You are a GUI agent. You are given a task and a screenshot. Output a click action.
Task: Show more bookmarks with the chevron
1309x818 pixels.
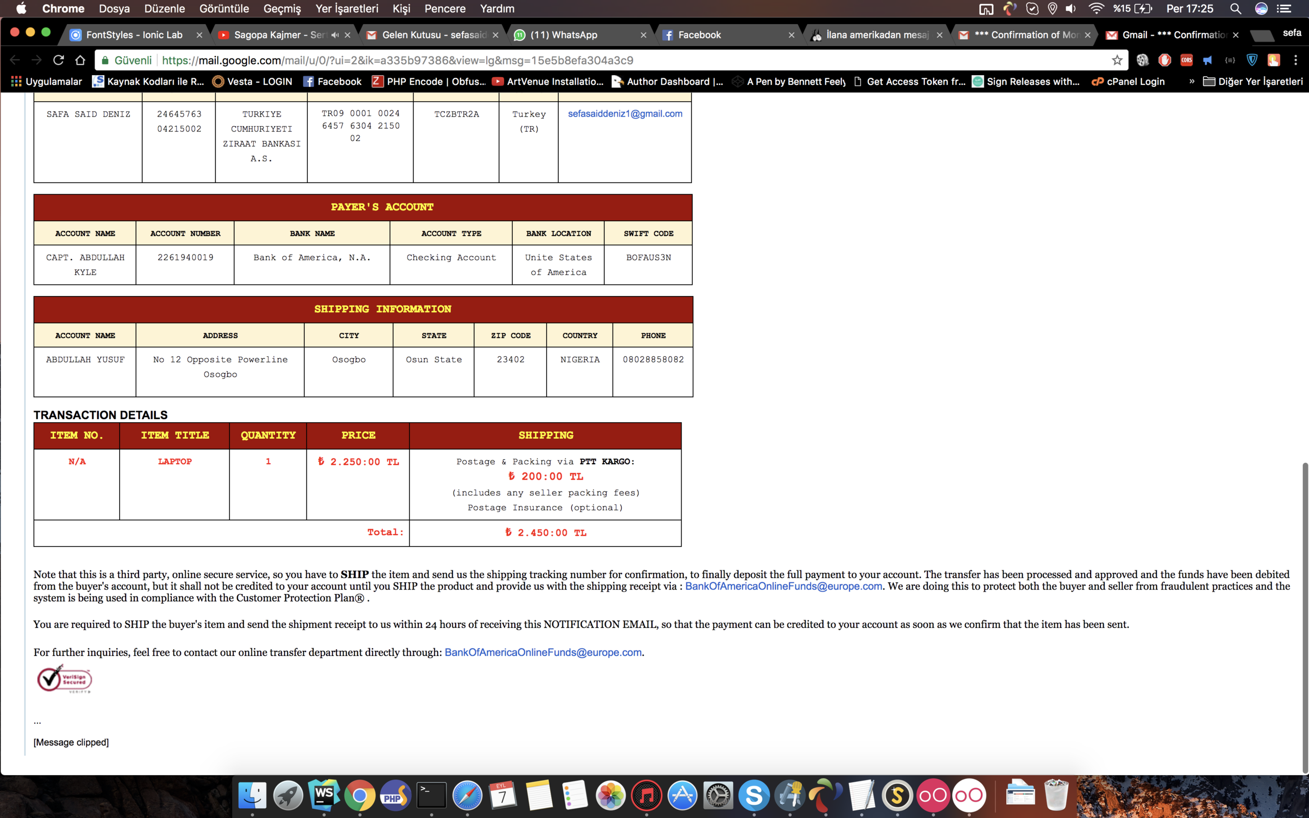pyautogui.click(x=1191, y=81)
